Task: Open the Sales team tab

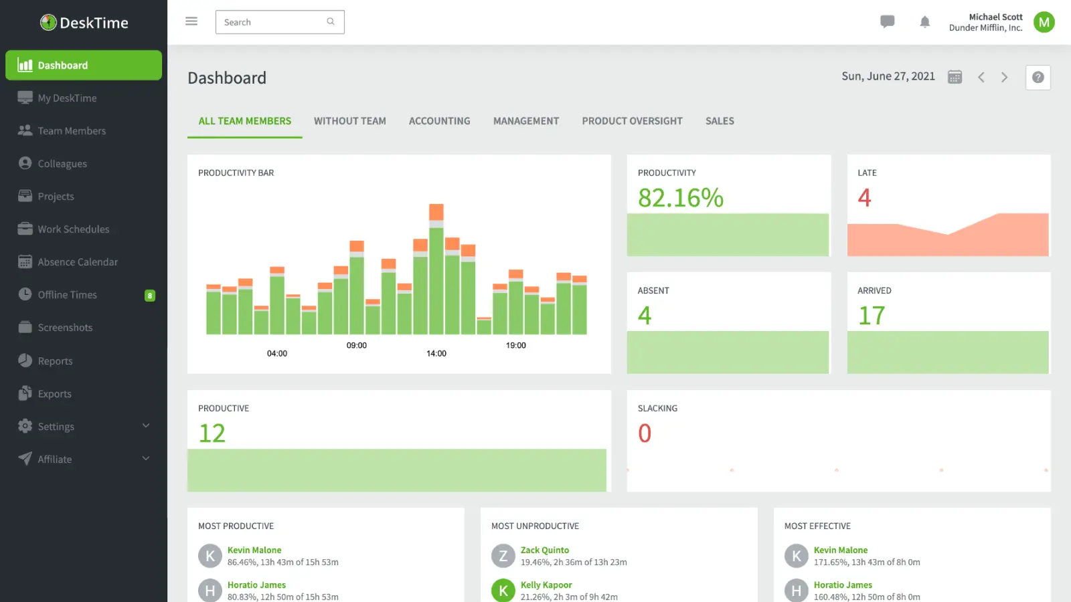Action: [x=720, y=121]
